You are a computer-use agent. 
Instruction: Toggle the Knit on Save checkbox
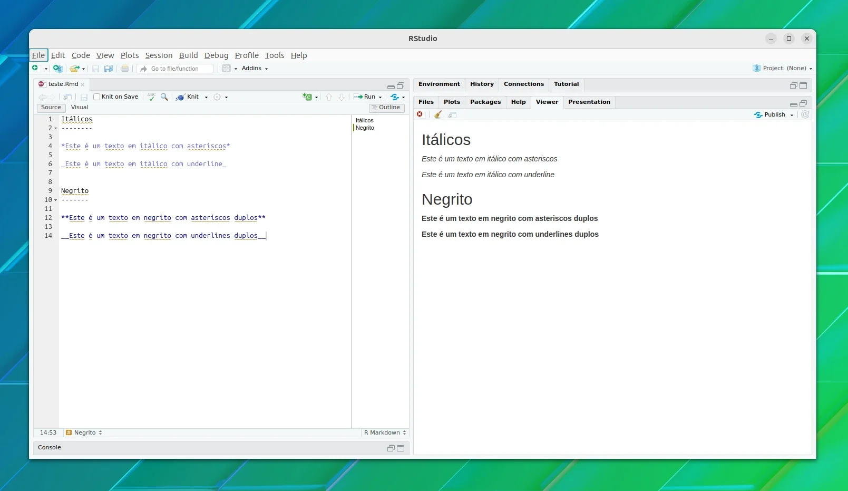click(x=96, y=97)
